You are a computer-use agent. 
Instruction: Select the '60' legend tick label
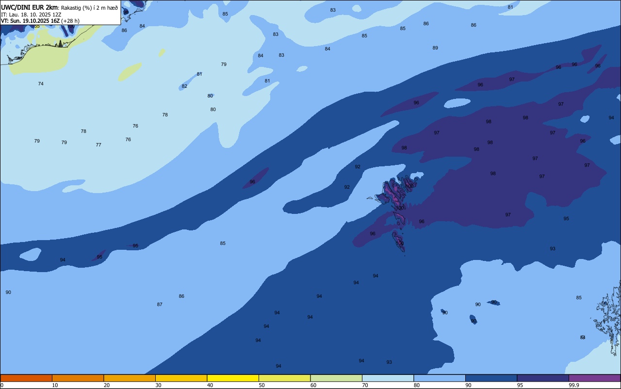click(313, 385)
